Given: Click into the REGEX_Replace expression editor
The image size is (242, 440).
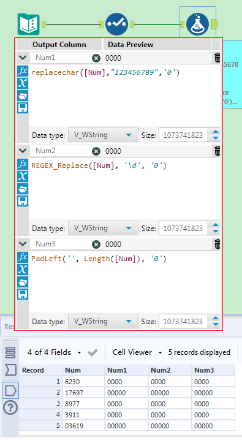Looking at the screenshot, I should (124, 189).
